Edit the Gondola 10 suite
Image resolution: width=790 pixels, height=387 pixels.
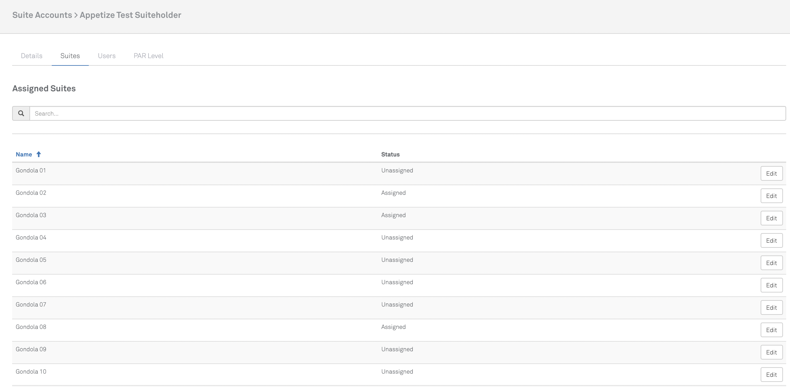(x=771, y=375)
